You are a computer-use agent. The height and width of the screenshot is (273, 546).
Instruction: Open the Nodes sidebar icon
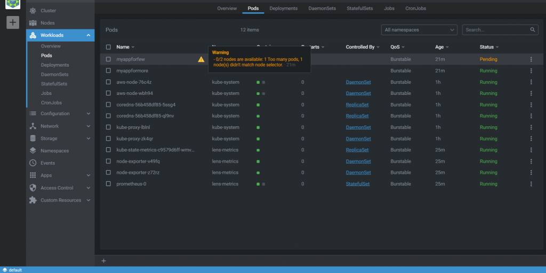(x=33, y=23)
